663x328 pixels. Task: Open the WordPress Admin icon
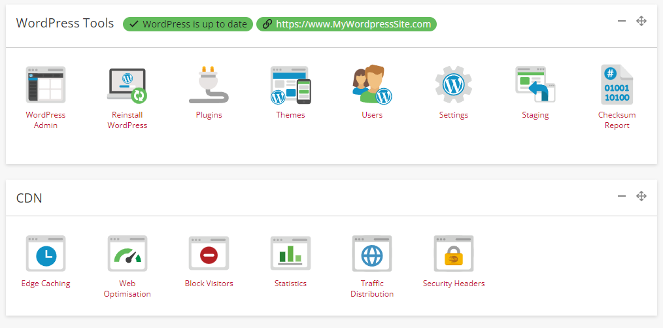coord(45,84)
